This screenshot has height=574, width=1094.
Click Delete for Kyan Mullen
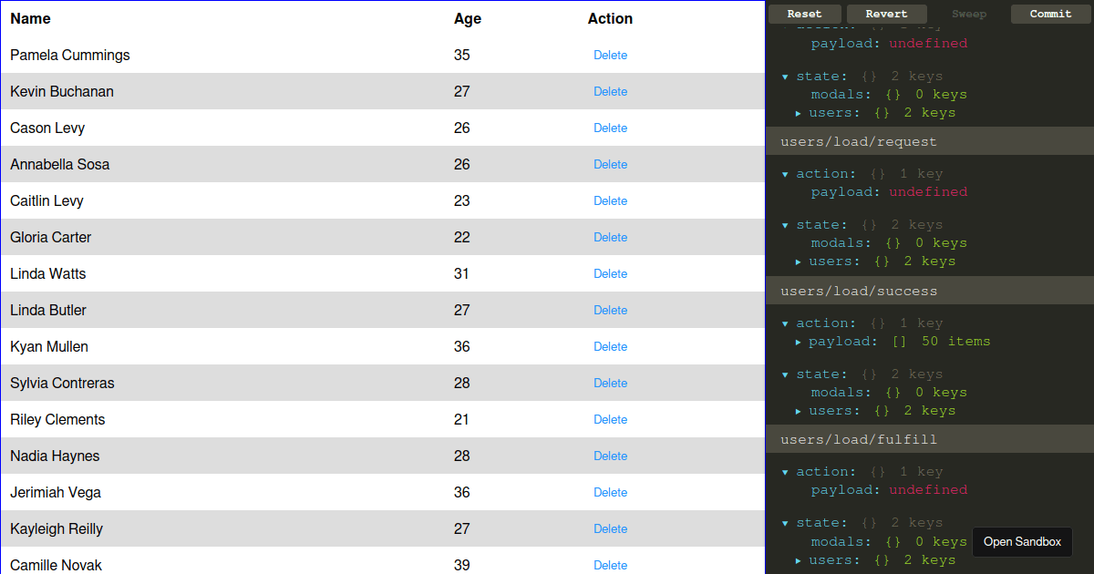pos(610,347)
